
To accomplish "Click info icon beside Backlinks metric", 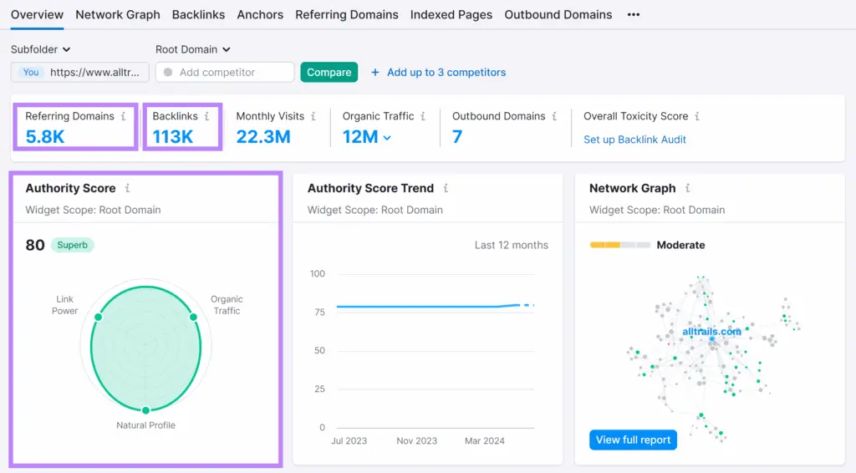I will point(207,117).
